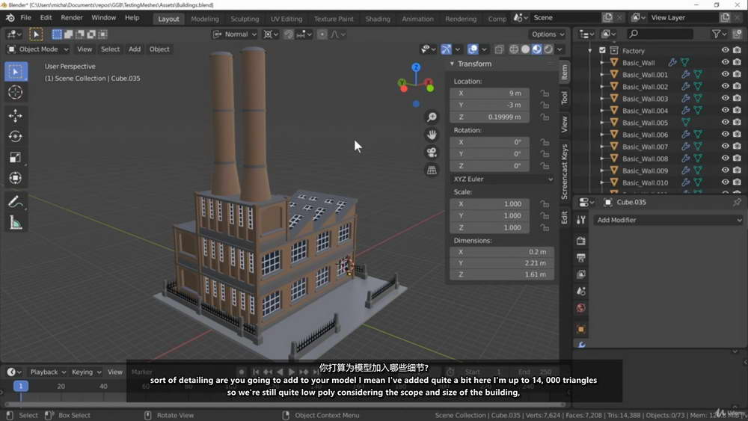Switch to rendered viewport shading
The image size is (748, 421).
[548, 49]
